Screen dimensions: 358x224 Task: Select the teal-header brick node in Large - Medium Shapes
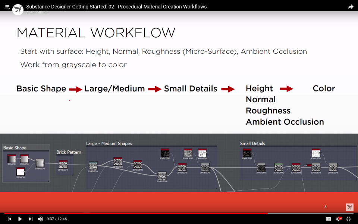tap(93, 166)
